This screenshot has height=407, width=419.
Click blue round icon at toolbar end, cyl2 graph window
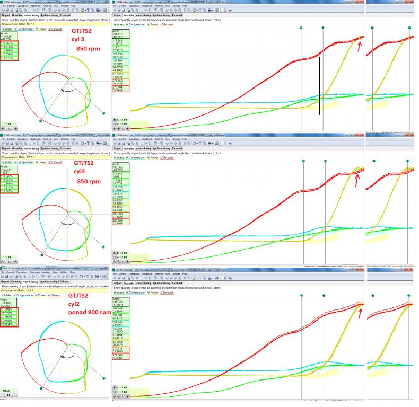(x=230, y=278)
